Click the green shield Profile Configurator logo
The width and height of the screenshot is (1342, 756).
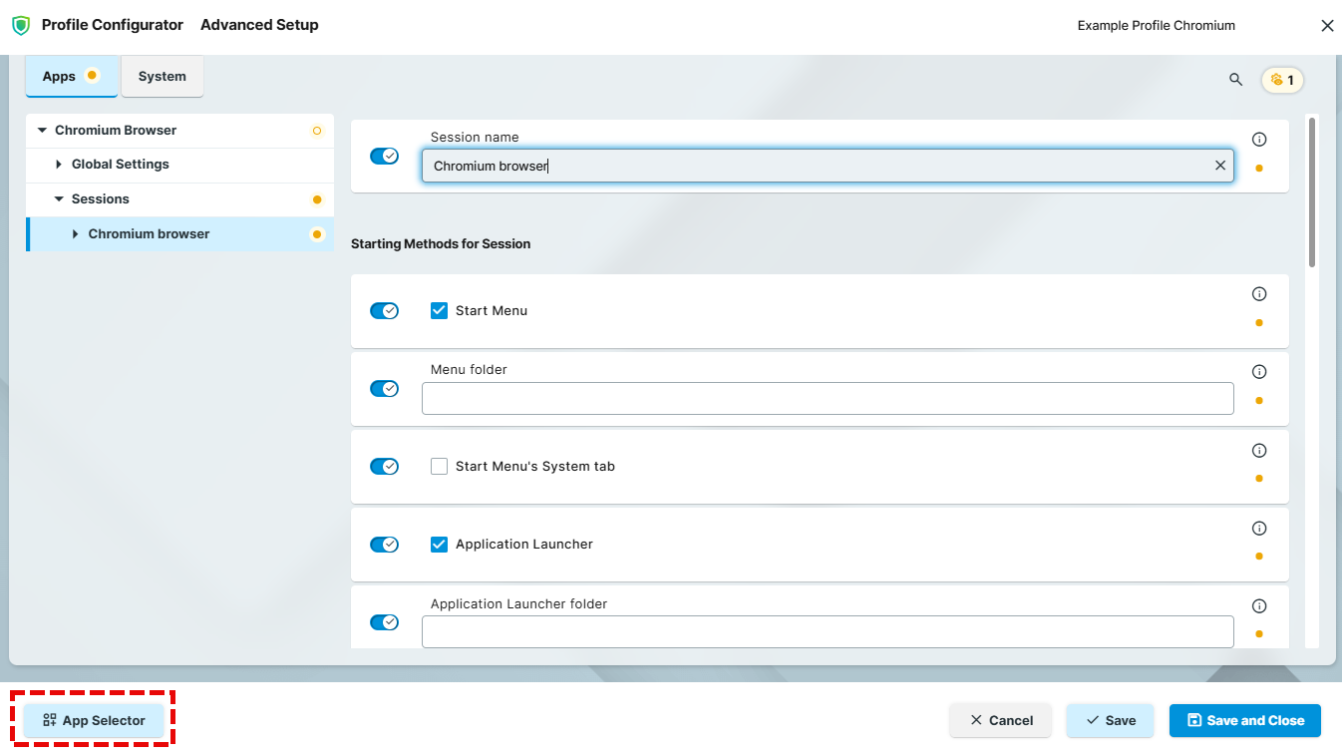(x=21, y=25)
